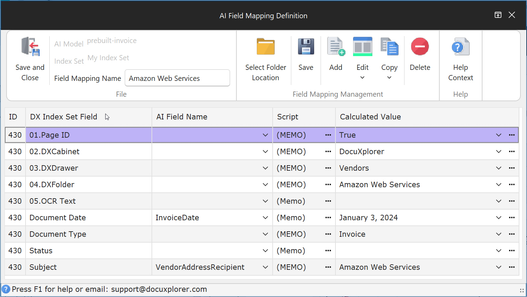The image size is (527, 297).
Task: Open AI Field Name dropdown for 03.DXDrawer
Action: tap(265, 168)
